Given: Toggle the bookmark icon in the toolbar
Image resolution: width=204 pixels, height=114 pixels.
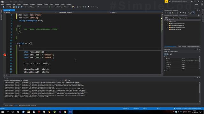Looking at the screenshot, I should coord(89,7).
